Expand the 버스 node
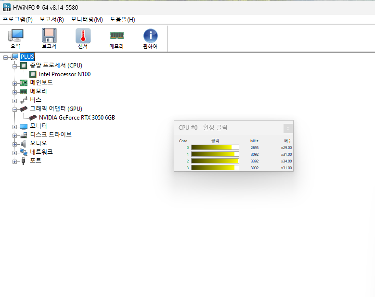This screenshot has height=297, width=375. (x=14, y=101)
